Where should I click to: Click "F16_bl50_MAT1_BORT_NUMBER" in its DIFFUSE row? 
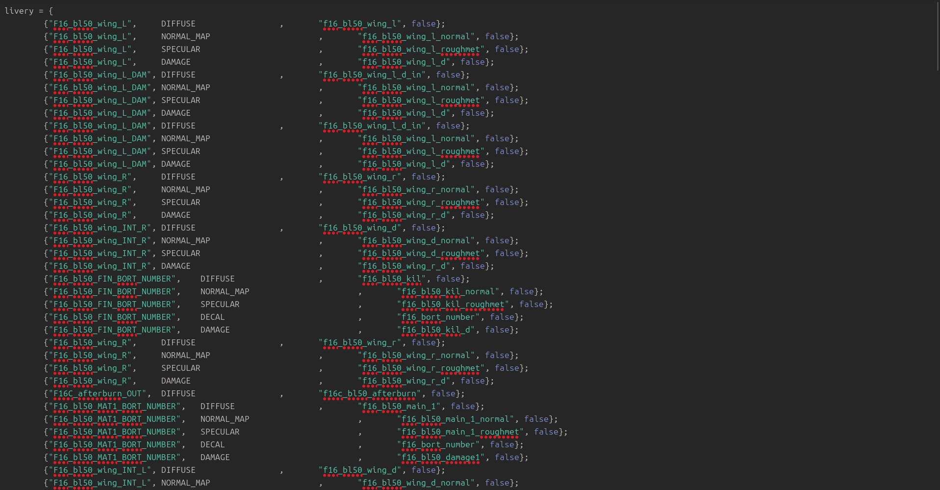pos(115,406)
